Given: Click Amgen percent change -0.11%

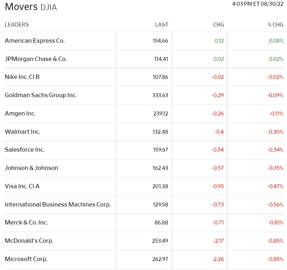Looking at the screenshot, I should click(276, 113).
